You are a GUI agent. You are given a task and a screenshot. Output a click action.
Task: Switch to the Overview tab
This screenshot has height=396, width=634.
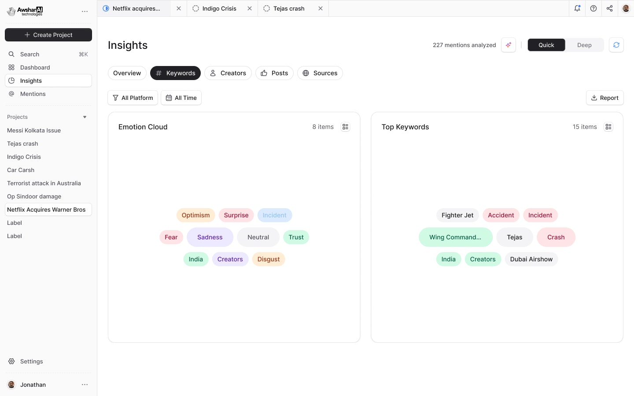127,73
